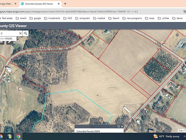Screen dimensions: 186x140
Task: Click inside the parcel search text box
Action: tap(9, 33)
